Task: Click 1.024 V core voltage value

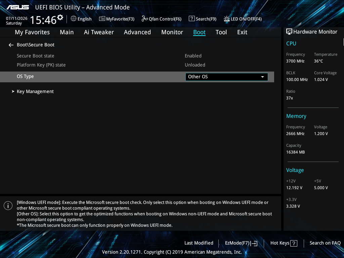Action: pos(321,79)
